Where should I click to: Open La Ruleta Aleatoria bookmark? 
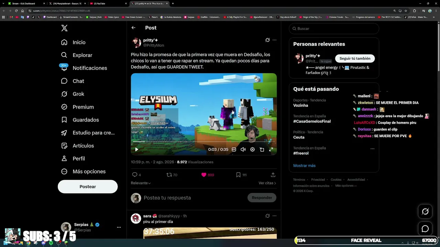point(170,17)
